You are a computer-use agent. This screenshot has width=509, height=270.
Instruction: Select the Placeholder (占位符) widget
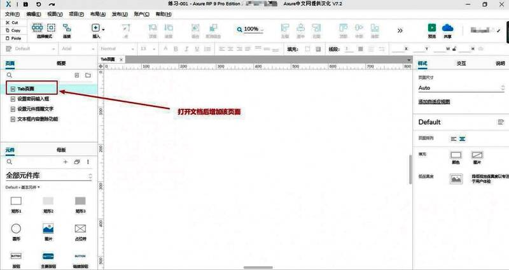tap(80, 228)
